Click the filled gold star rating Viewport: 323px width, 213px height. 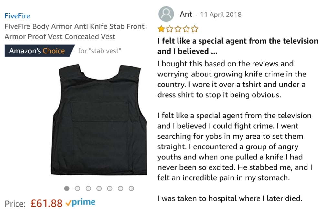pyautogui.click(x=161, y=29)
